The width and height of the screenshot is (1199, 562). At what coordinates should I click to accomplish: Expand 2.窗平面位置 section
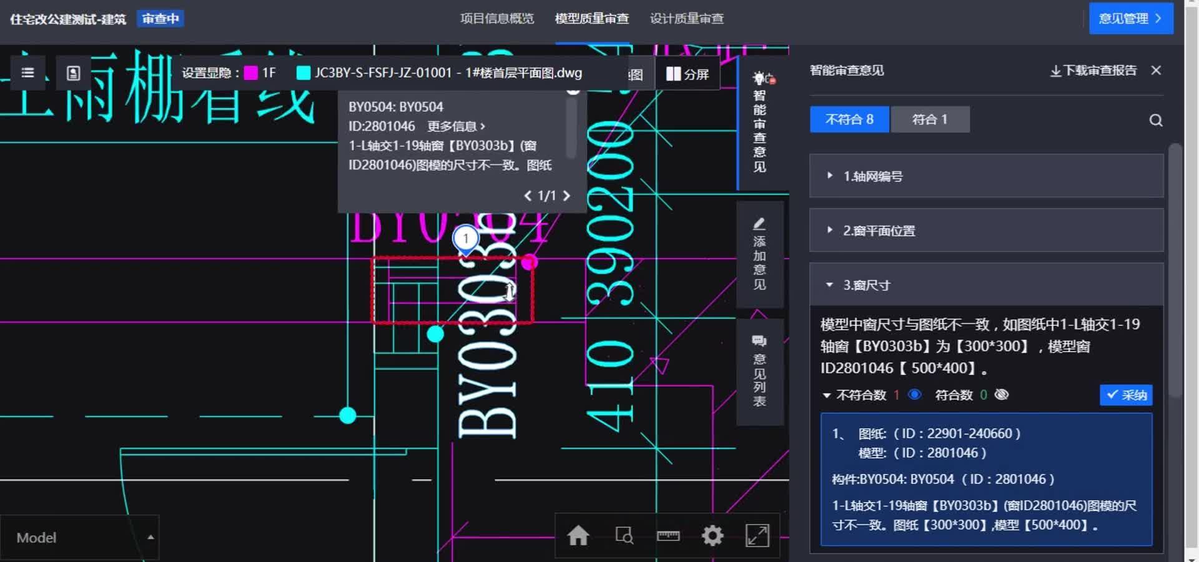(987, 230)
